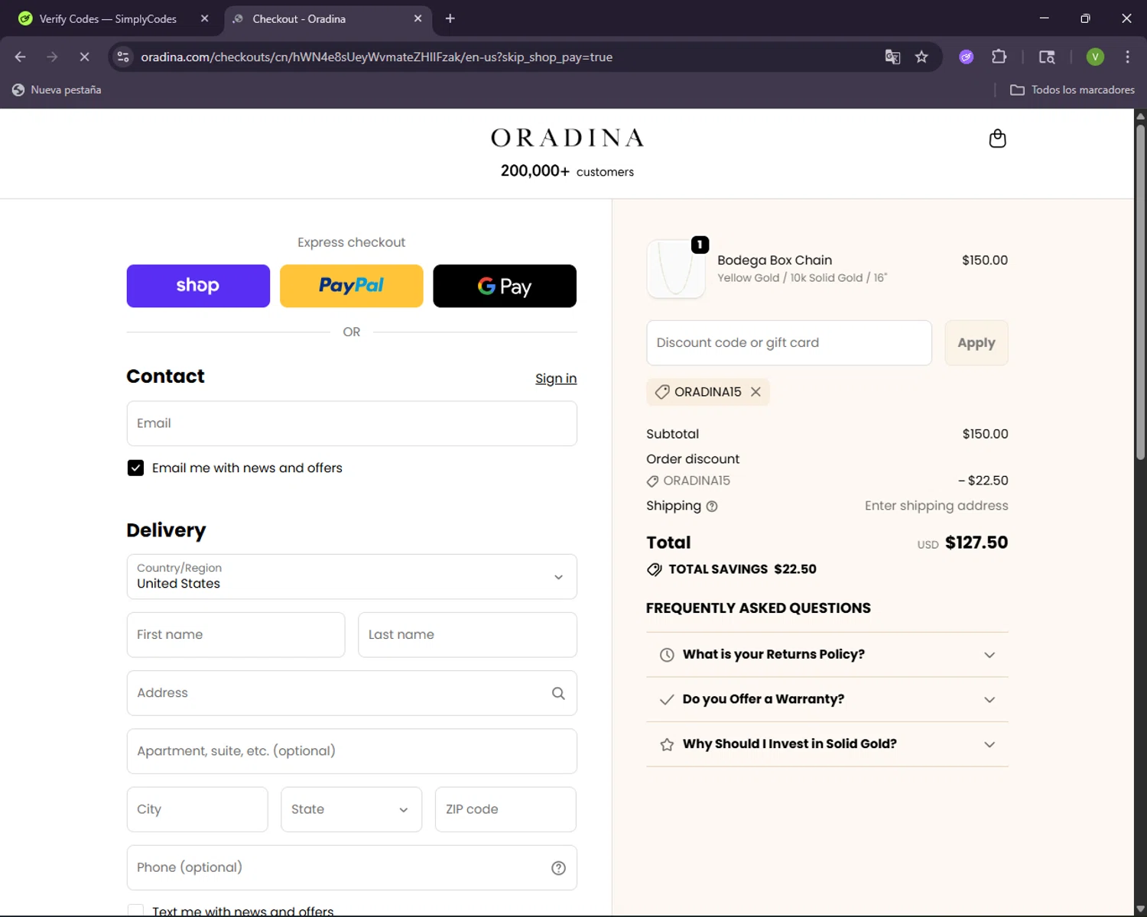1147x917 pixels.
Task: Click the Warranty checkmark icon
Action: pyautogui.click(x=667, y=700)
